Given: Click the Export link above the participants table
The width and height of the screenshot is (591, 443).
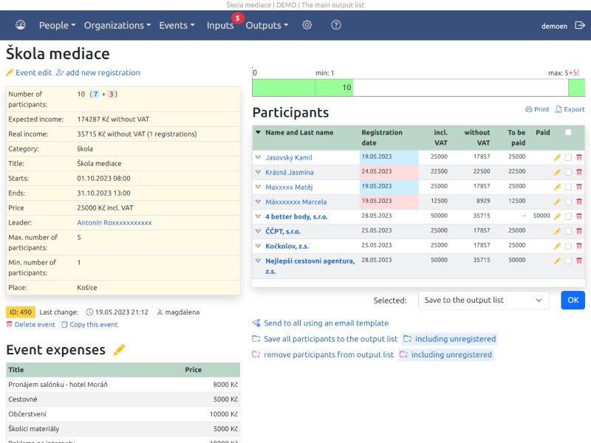Looking at the screenshot, I should tap(570, 109).
